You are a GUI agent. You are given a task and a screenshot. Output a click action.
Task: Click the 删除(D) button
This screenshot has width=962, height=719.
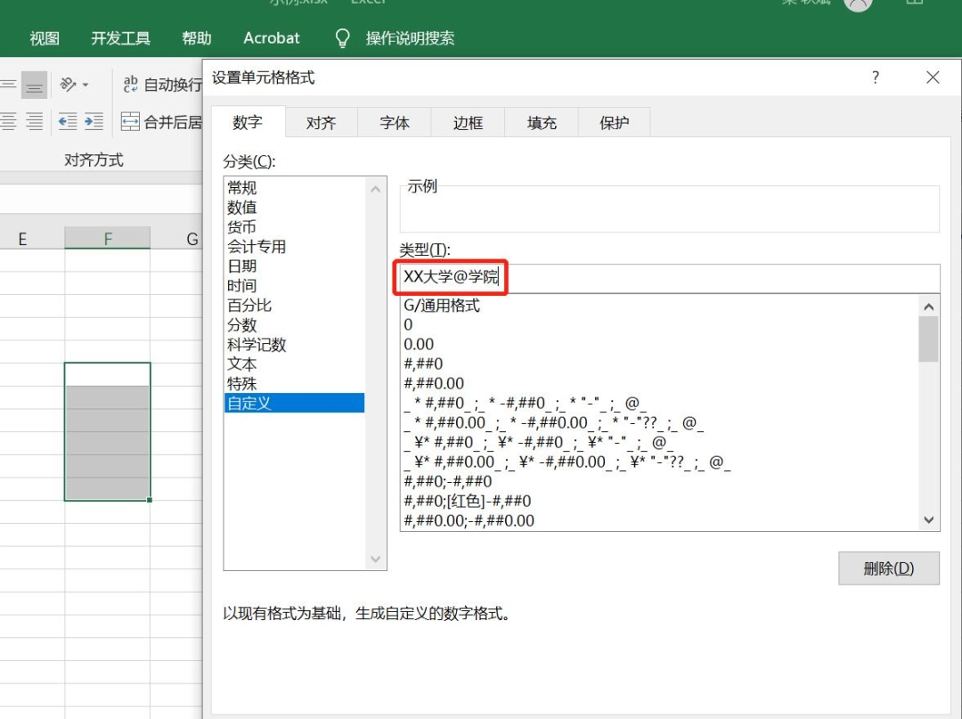(888, 568)
